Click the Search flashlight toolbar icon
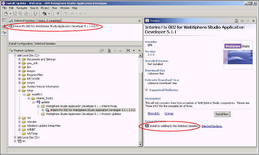 (57, 14)
